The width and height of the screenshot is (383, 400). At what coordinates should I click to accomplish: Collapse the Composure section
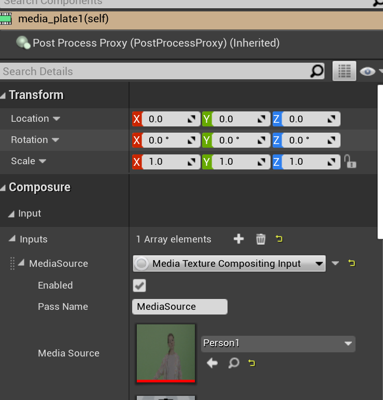[4, 187]
